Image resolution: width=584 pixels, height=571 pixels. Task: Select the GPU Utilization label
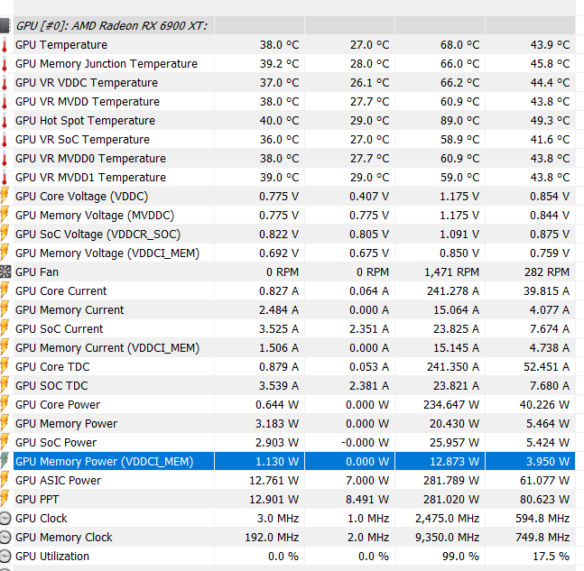(52, 556)
